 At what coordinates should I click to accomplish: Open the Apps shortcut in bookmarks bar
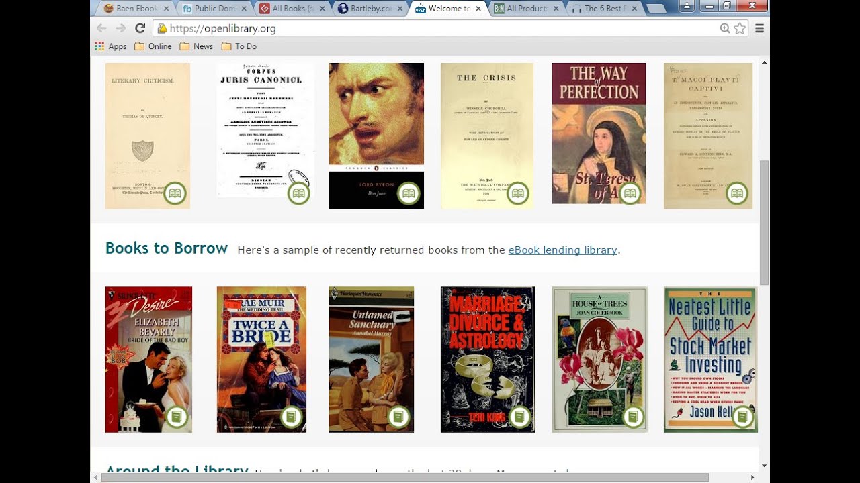click(111, 46)
